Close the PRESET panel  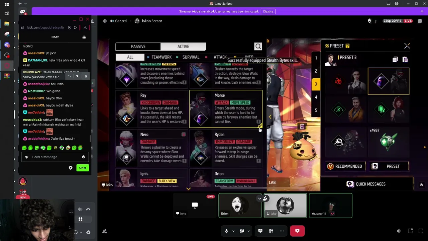[x=407, y=46]
